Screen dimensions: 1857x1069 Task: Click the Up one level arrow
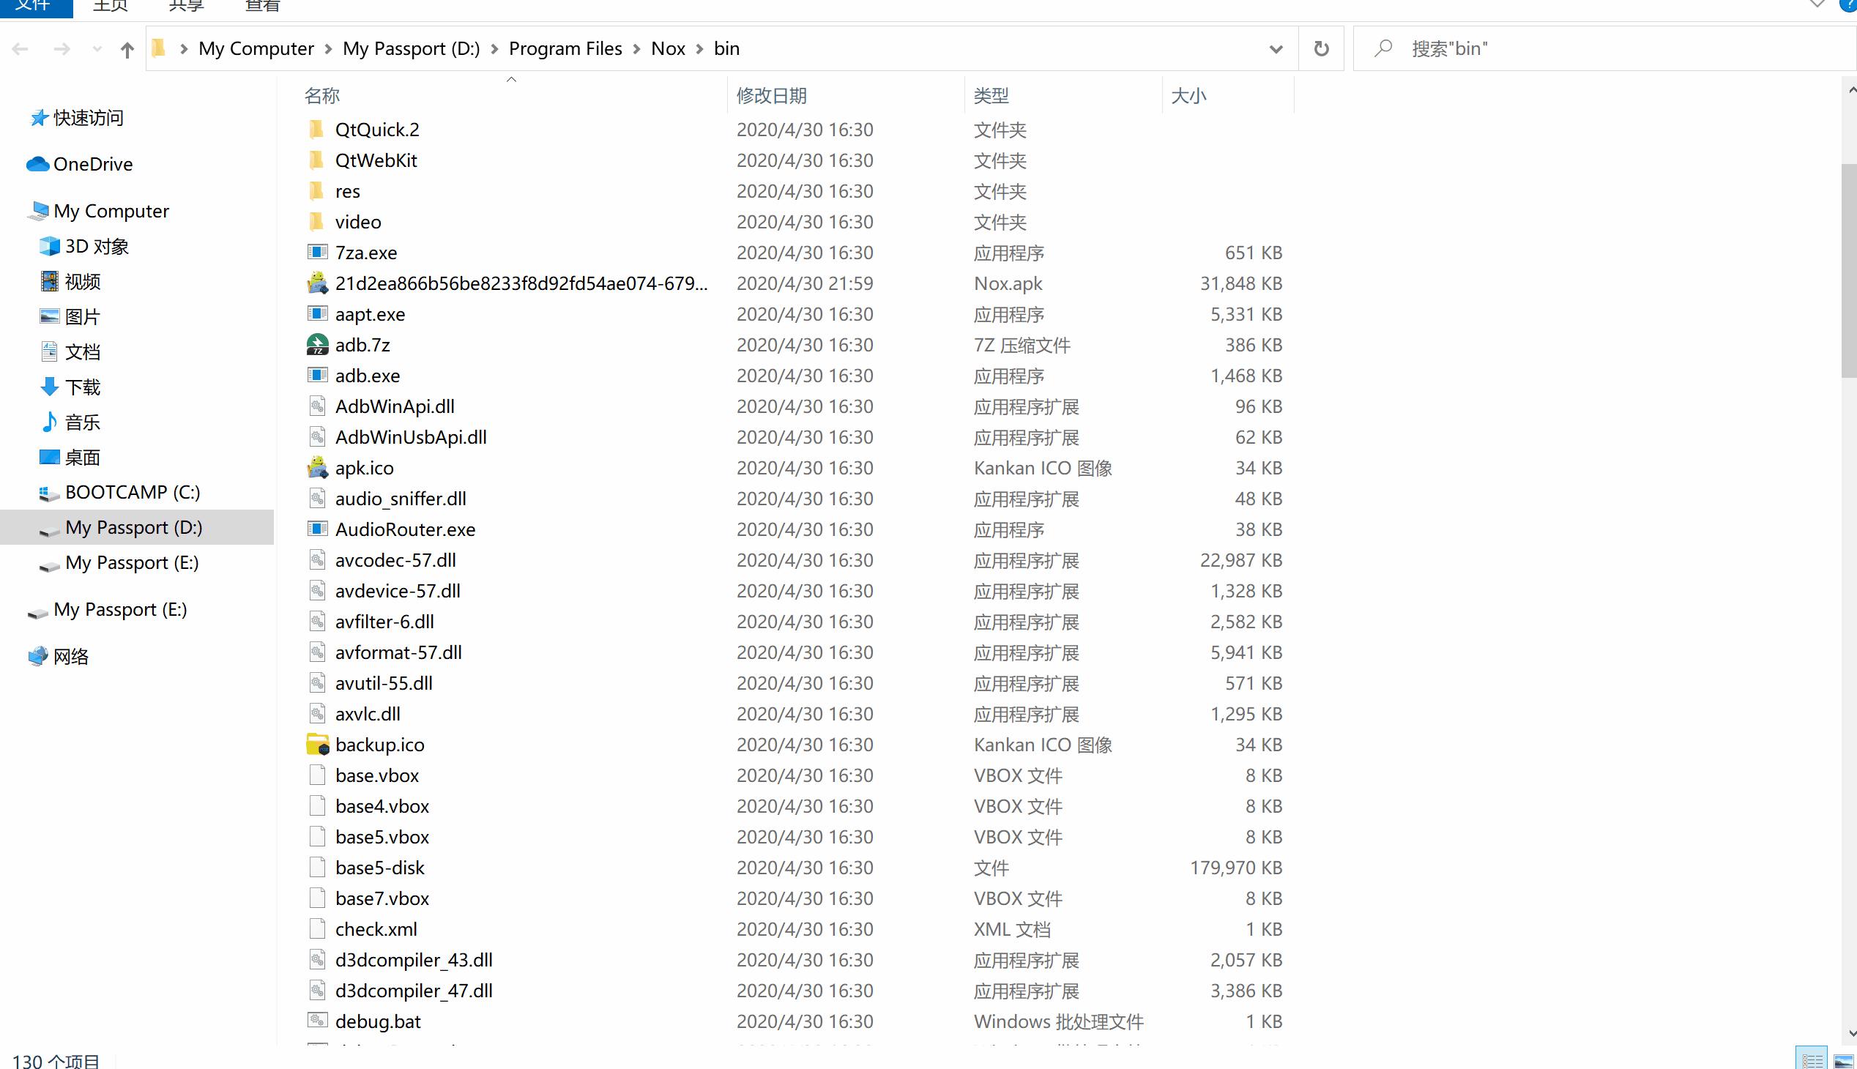click(x=127, y=49)
